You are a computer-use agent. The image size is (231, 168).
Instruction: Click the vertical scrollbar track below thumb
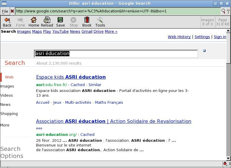[228, 110]
